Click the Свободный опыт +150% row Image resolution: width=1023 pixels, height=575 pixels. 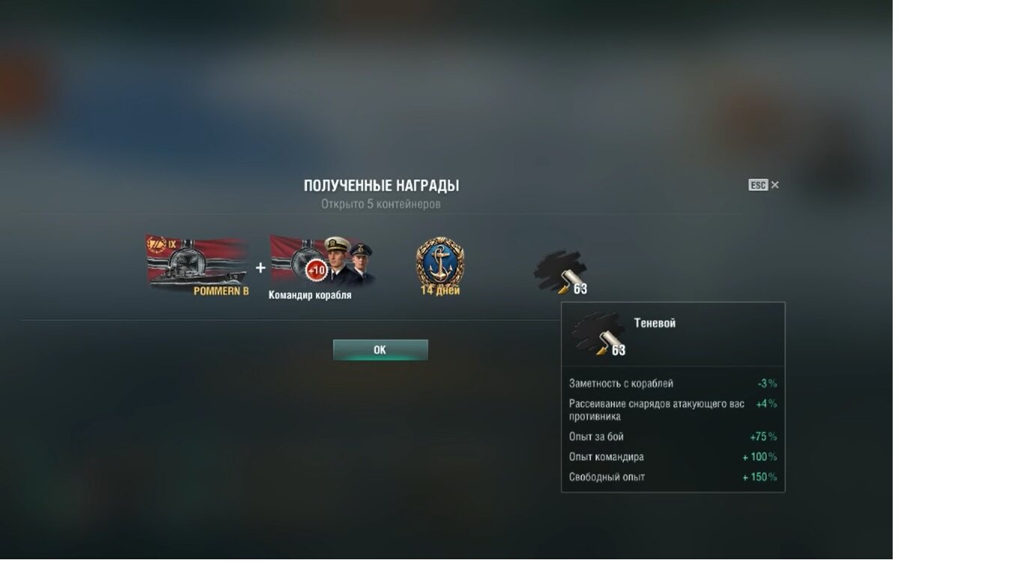coord(673,477)
